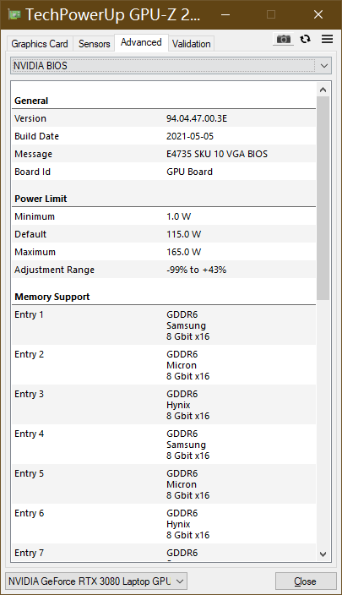Image resolution: width=342 pixels, height=595 pixels.
Task: Click the Entry 2 row label
Action: [30, 354]
